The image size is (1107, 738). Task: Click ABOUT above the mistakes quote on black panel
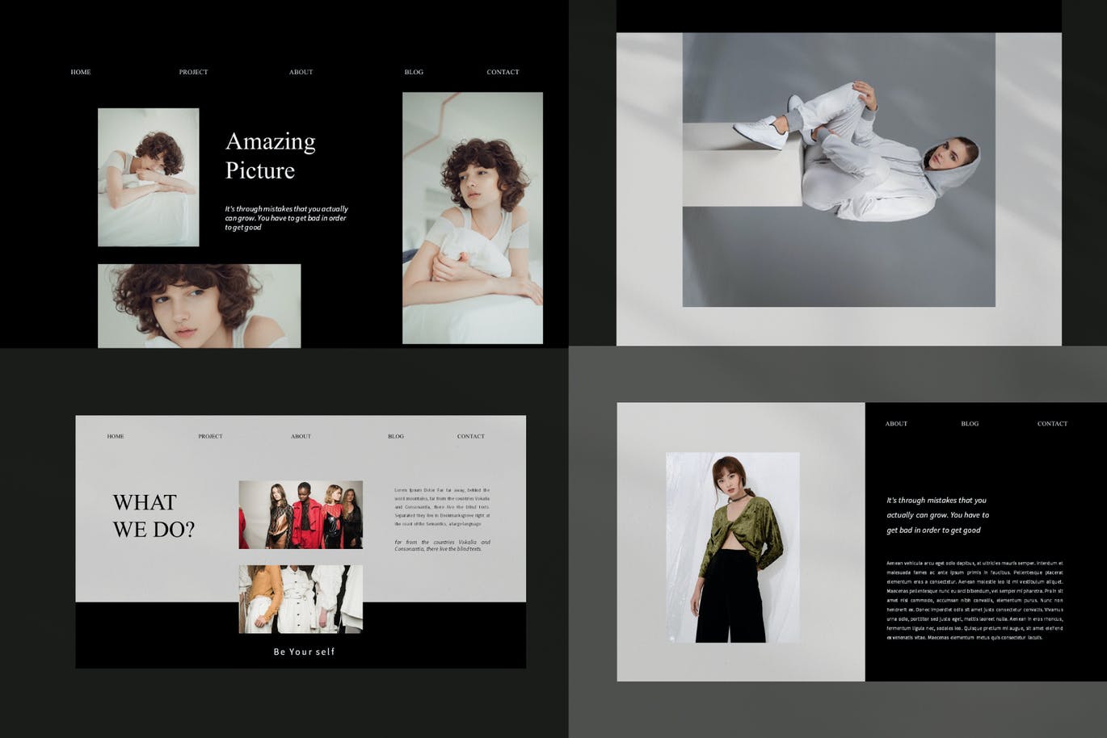(896, 423)
